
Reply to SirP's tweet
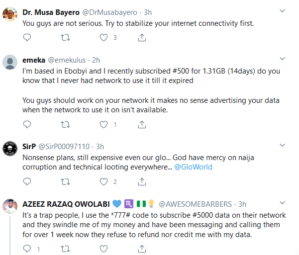pyautogui.click(x=27, y=181)
